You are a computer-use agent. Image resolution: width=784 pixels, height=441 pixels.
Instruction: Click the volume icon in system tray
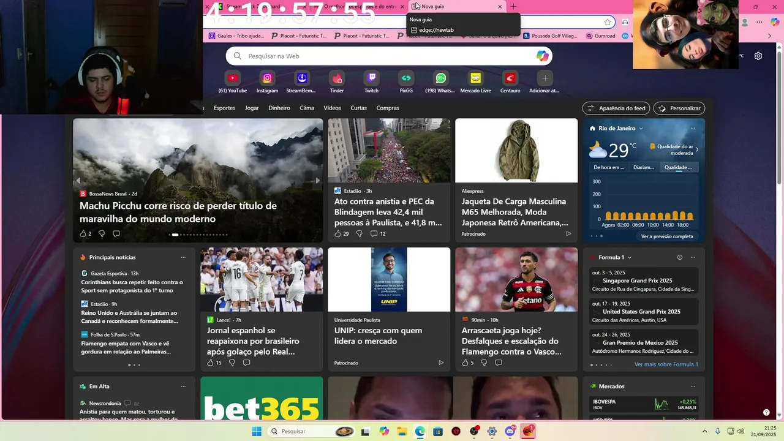tap(741, 431)
